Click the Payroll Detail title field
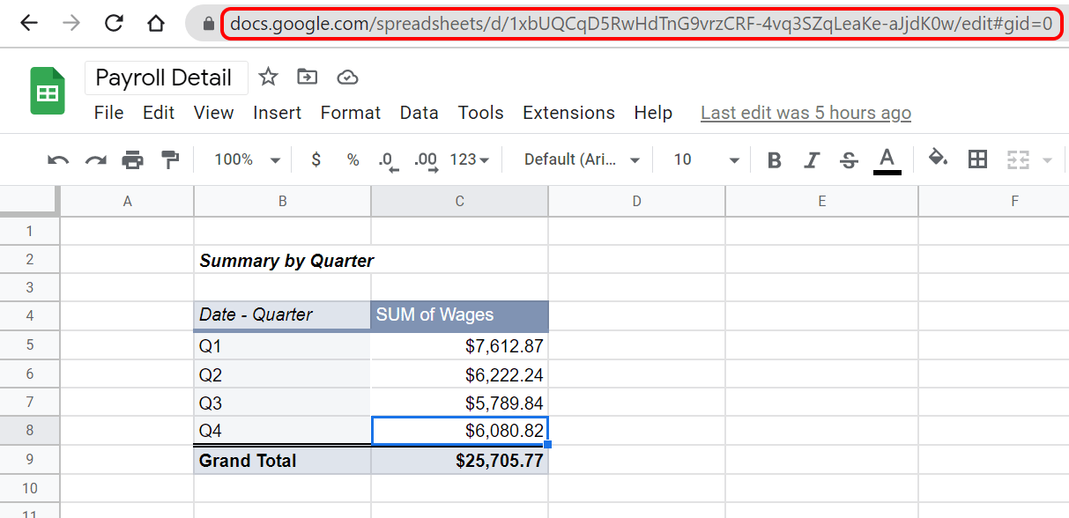The image size is (1069, 518). pyautogui.click(x=166, y=78)
